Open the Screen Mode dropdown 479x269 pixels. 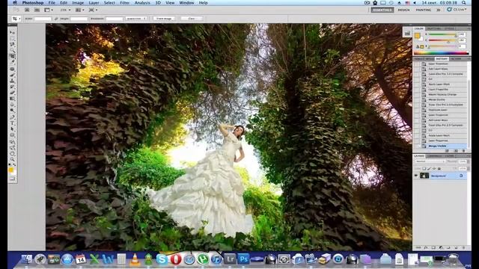click(x=93, y=10)
